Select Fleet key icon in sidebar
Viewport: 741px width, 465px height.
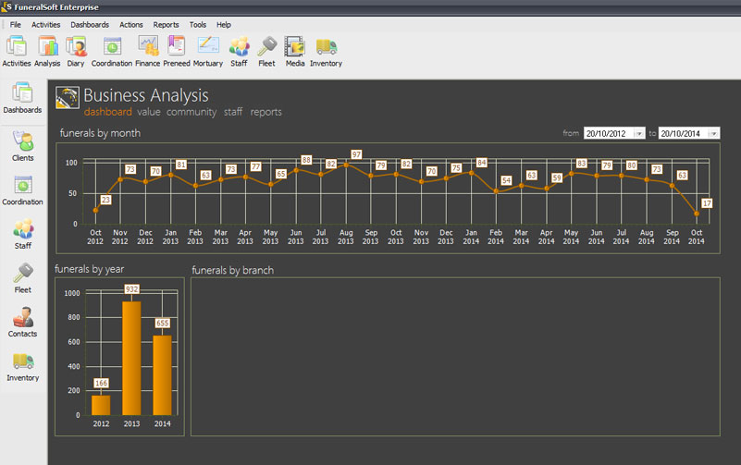23,273
